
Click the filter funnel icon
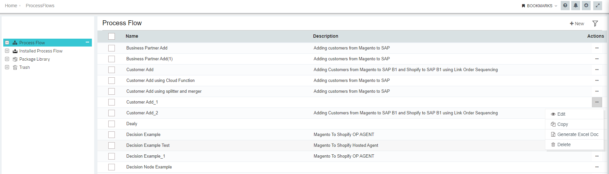coord(595,24)
